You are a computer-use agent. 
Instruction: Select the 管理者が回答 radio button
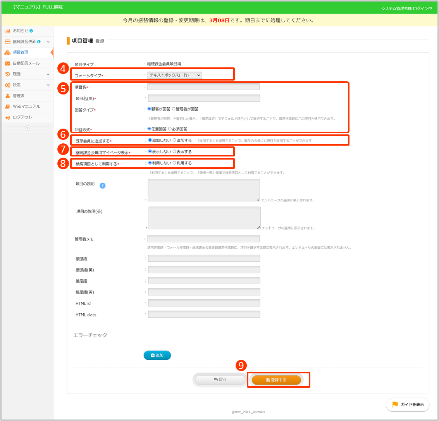pyautogui.click(x=174, y=109)
